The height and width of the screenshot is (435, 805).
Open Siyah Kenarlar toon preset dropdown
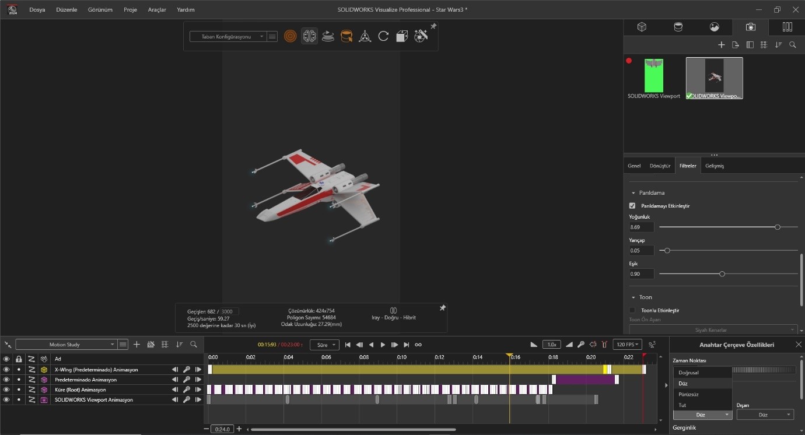pos(713,330)
